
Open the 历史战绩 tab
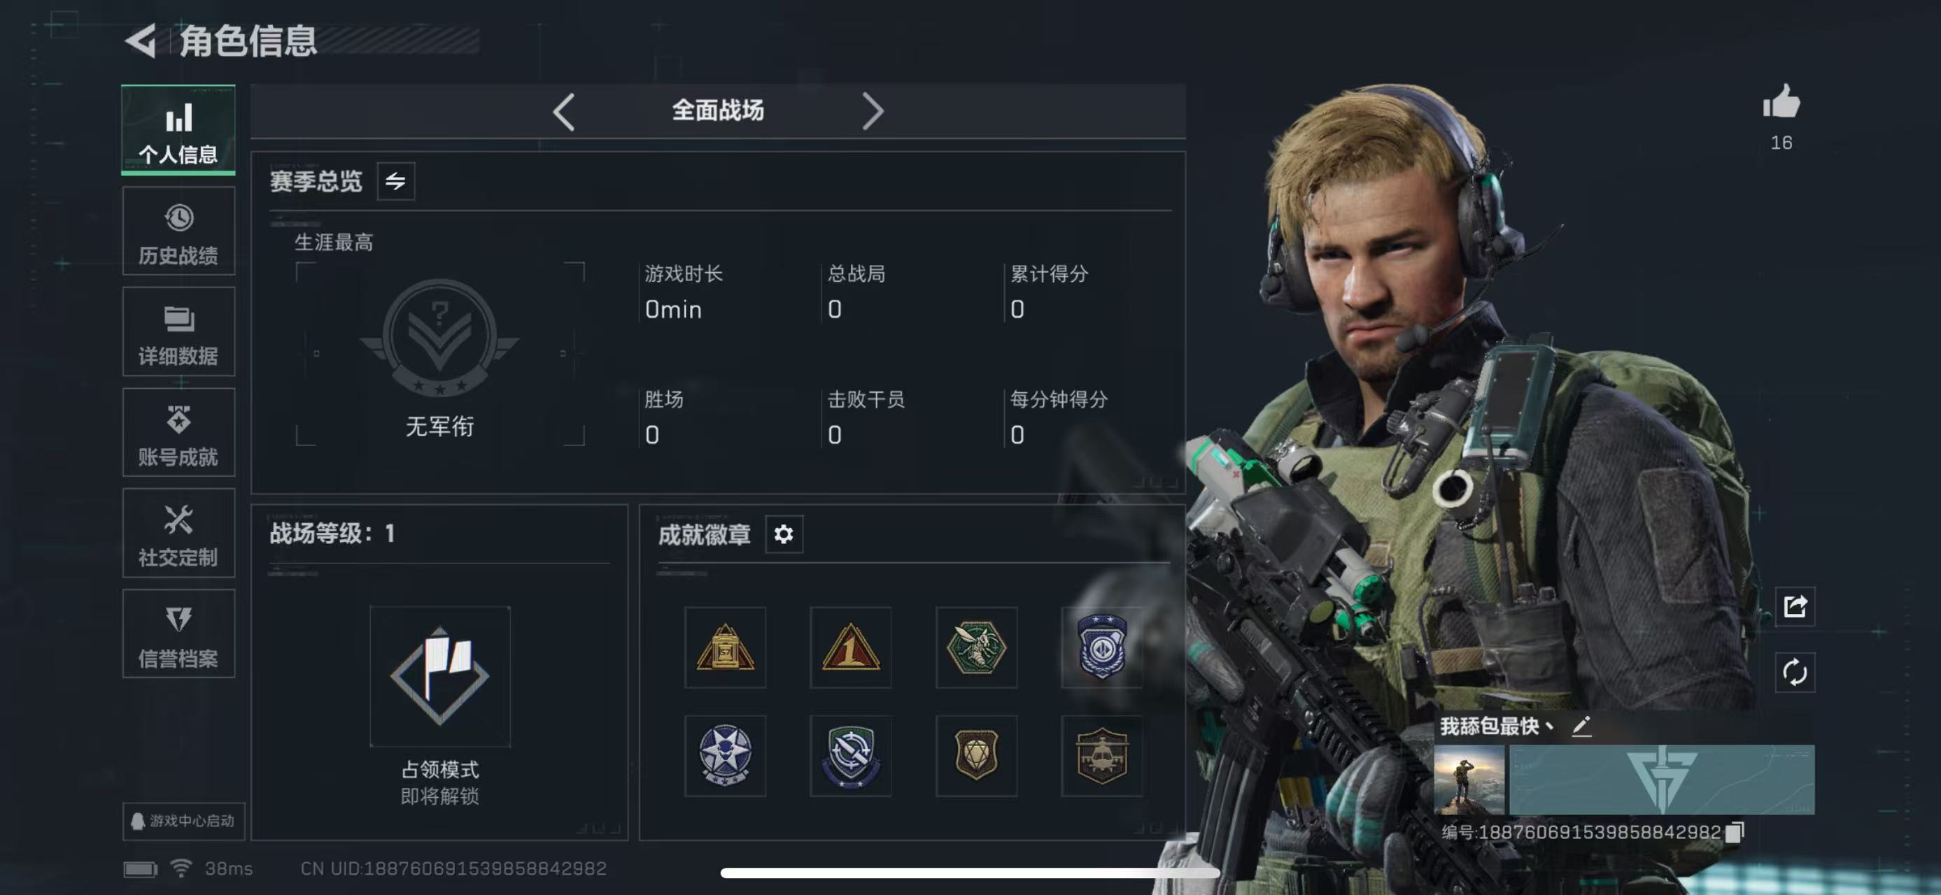tap(178, 231)
